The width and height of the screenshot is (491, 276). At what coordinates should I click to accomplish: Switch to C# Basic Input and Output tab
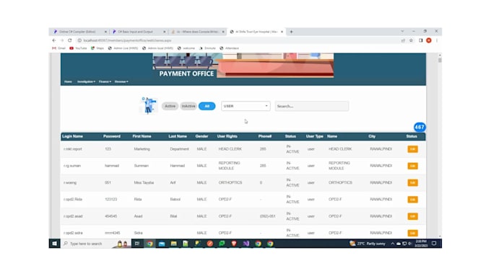[139, 32]
